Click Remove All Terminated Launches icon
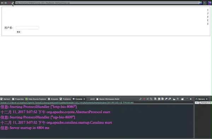Viewport: 212px width, 139px height. 151,99
